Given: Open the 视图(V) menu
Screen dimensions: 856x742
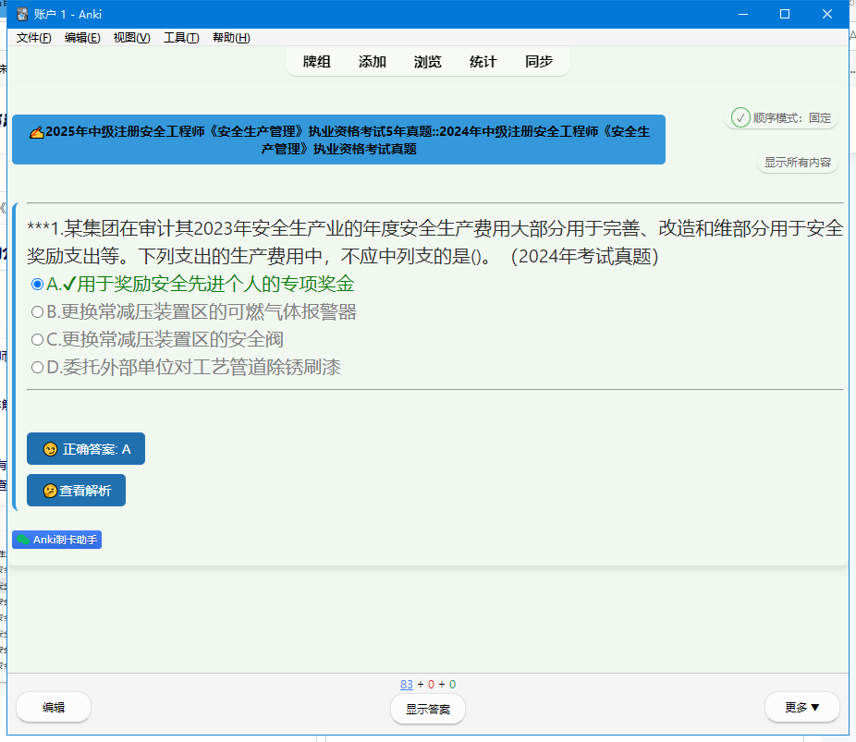Looking at the screenshot, I should pyautogui.click(x=131, y=38).
